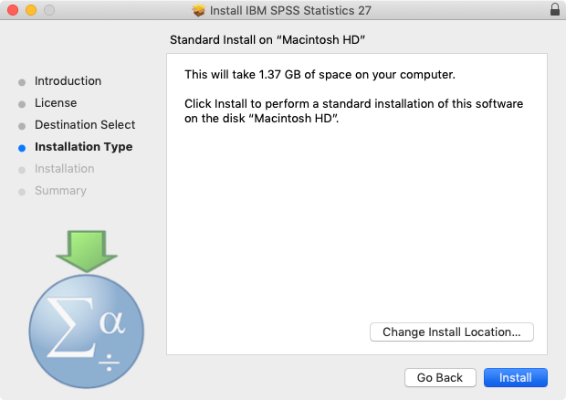Click the dimmed Installation step

(65, 169)
